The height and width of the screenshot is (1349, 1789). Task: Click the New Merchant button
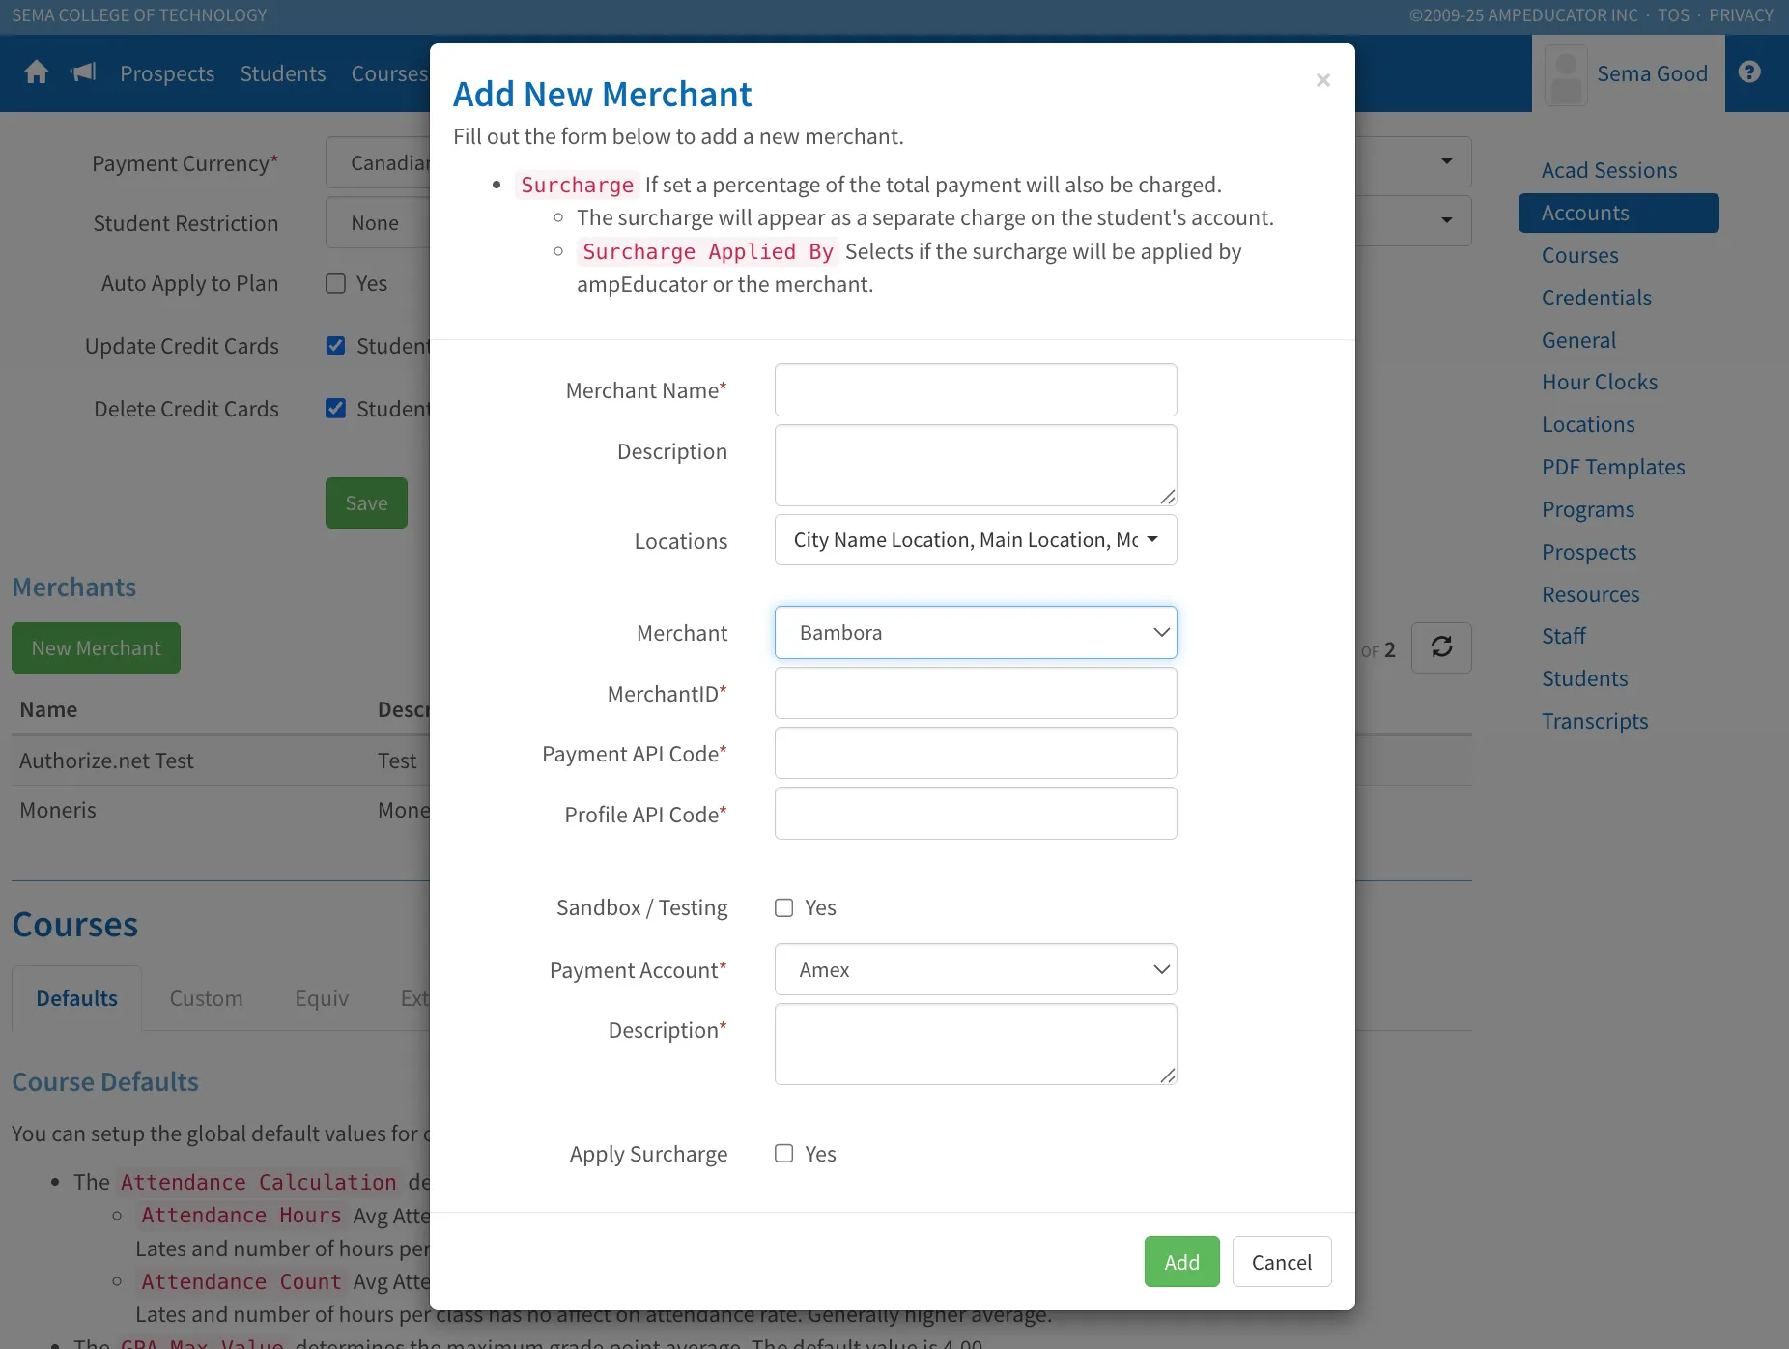(96, 648)
